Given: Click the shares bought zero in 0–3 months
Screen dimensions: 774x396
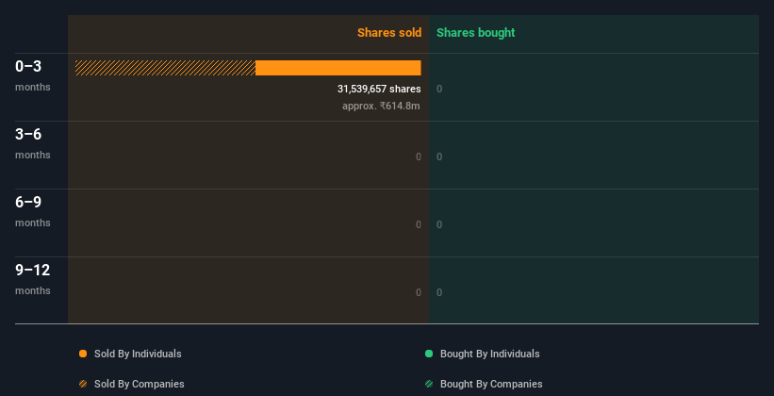Looking at the screenshot, I should [x=439, y=89].
